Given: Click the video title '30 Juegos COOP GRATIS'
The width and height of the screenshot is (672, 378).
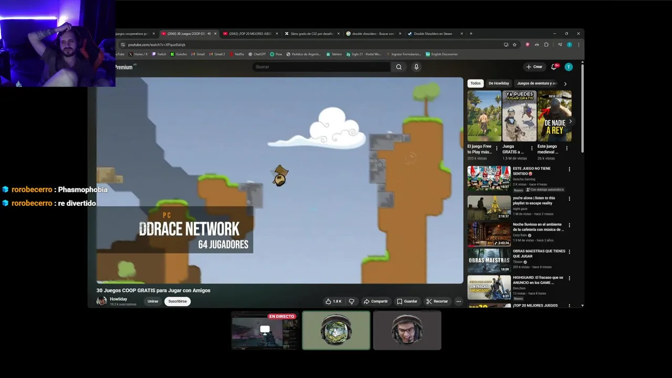Looking at the screenshot, I should 153,290.
